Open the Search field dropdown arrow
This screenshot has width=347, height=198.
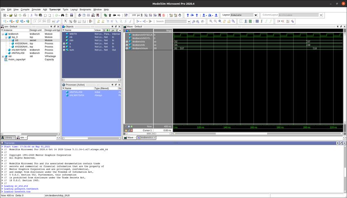click(189, 22)
